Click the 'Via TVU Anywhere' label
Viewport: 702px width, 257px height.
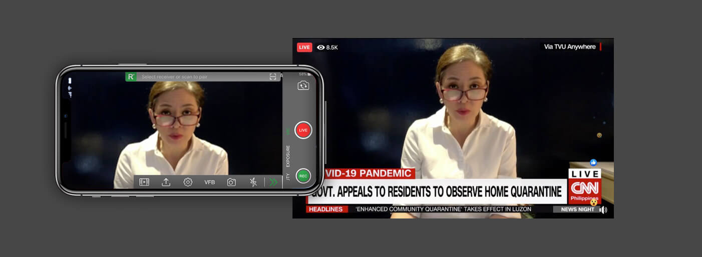click(x=570, y=46)
